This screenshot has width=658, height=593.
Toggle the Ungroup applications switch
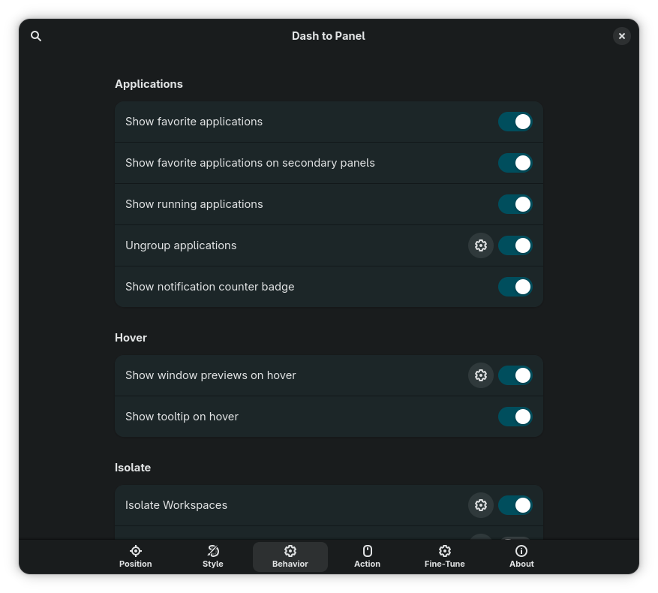[515, 245]
